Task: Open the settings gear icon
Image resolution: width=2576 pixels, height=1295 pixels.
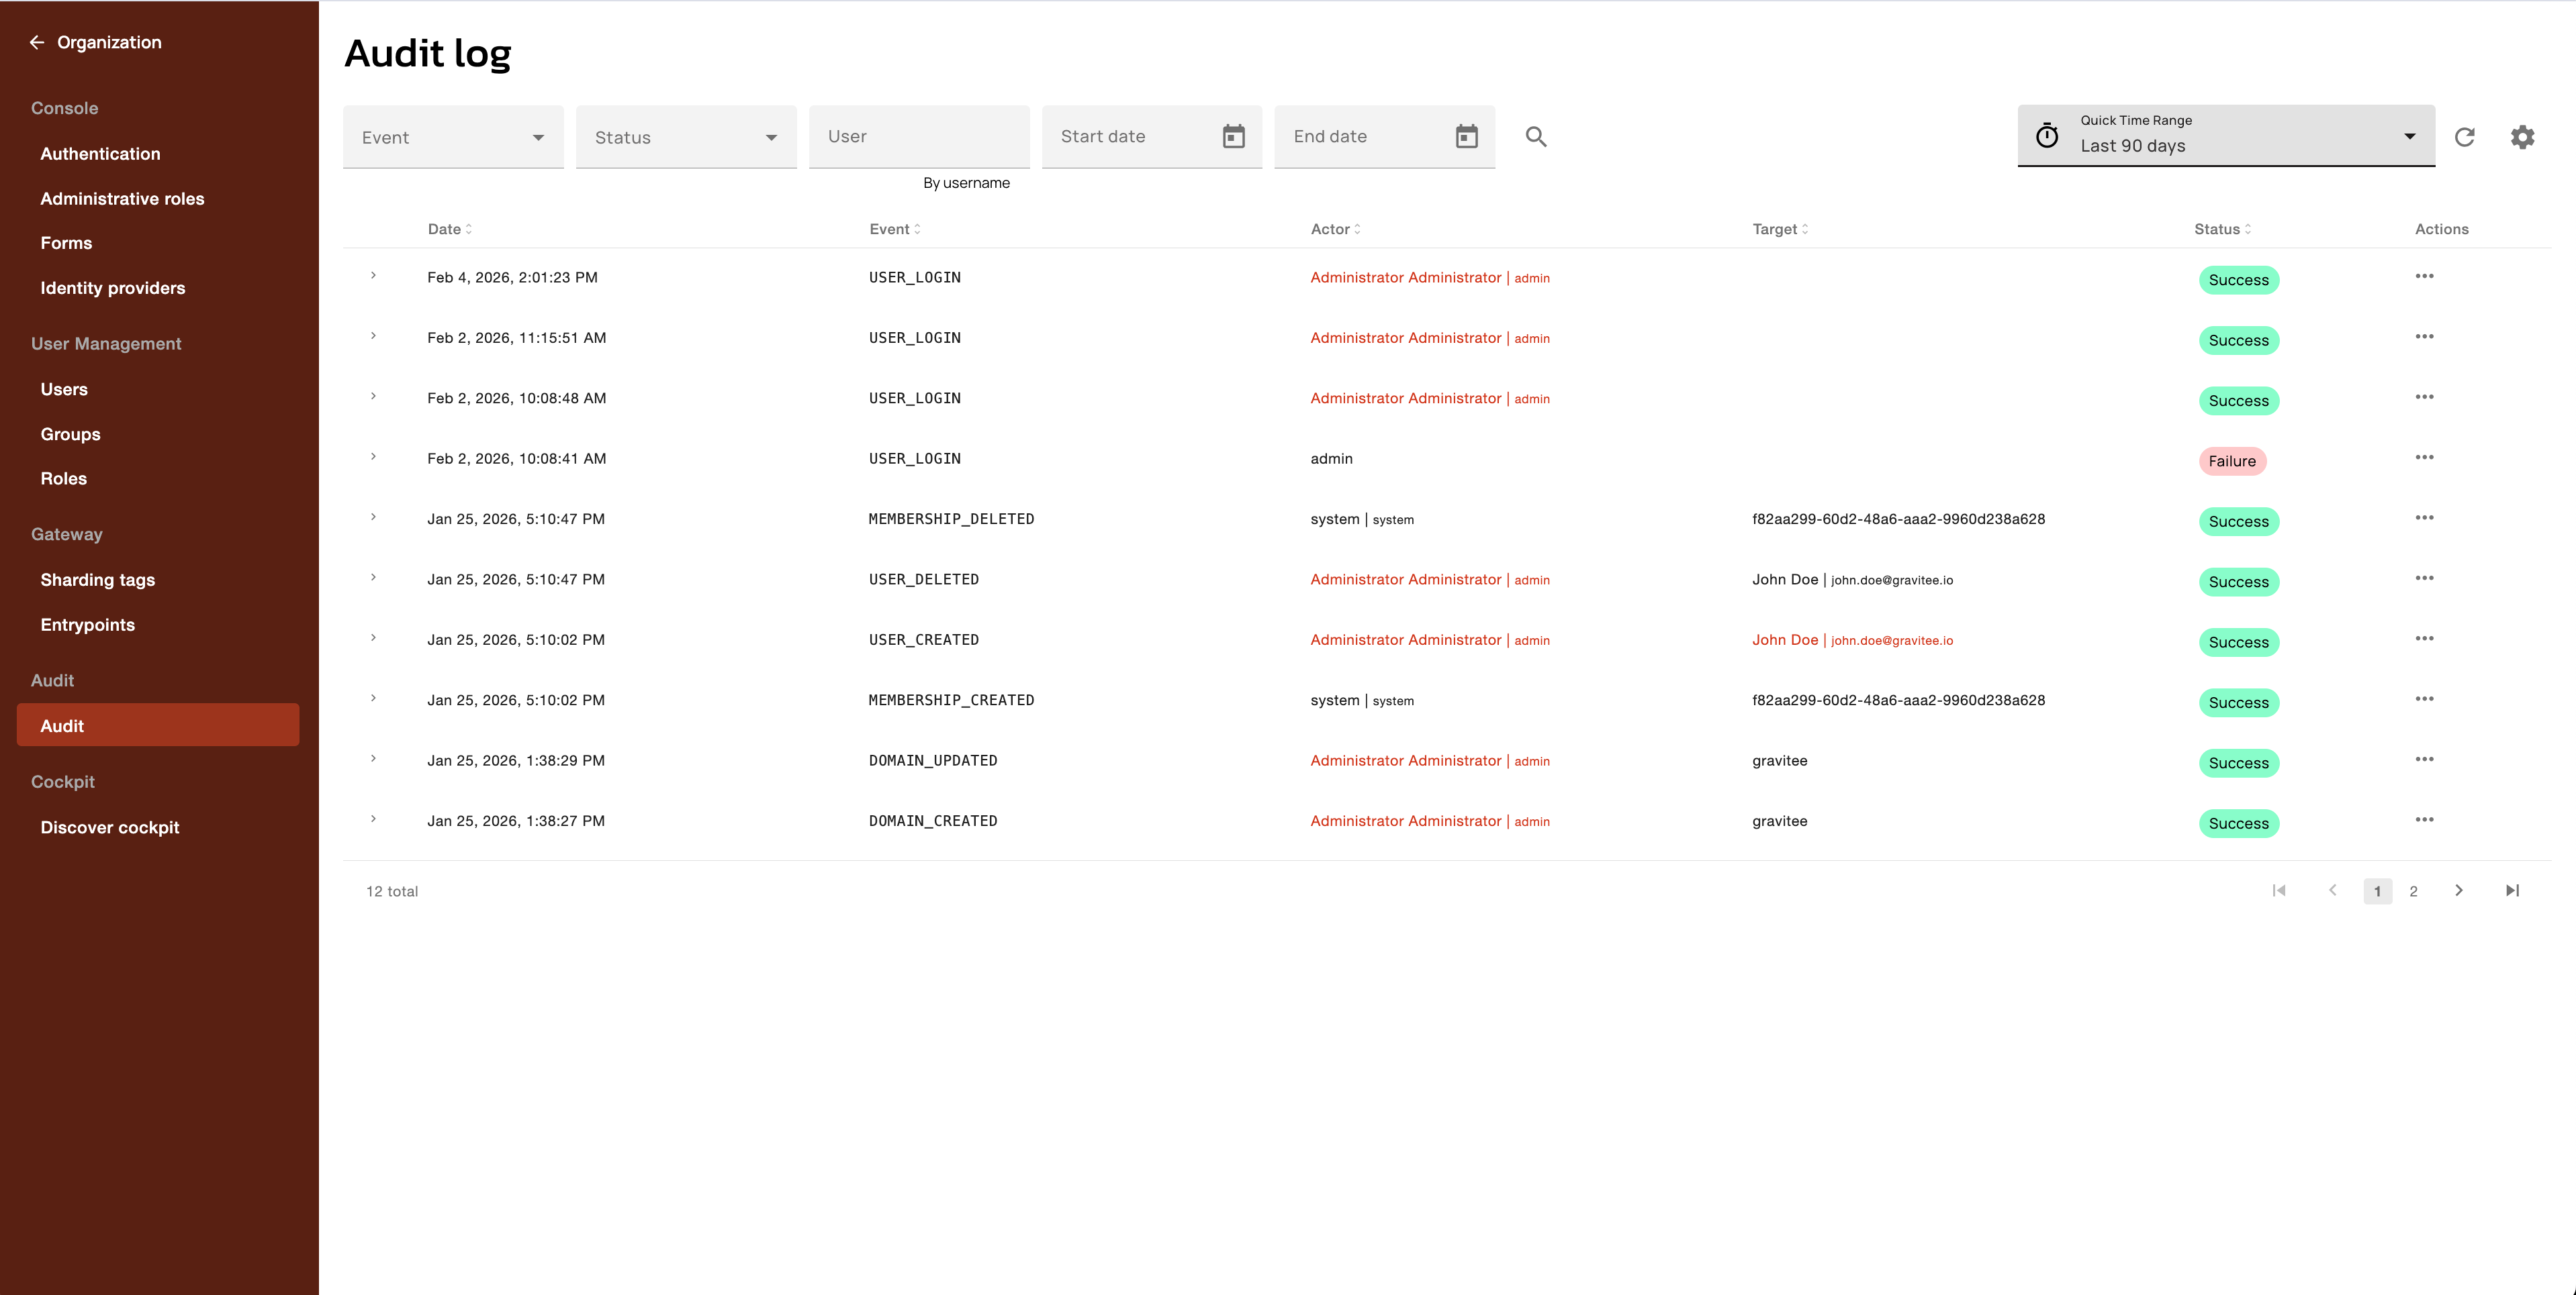Action: (2522, 137)
